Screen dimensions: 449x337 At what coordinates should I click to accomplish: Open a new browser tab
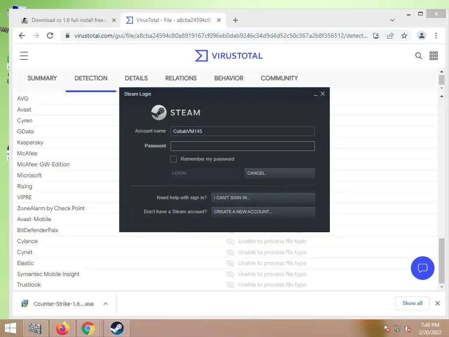click(x=235, y=20)
